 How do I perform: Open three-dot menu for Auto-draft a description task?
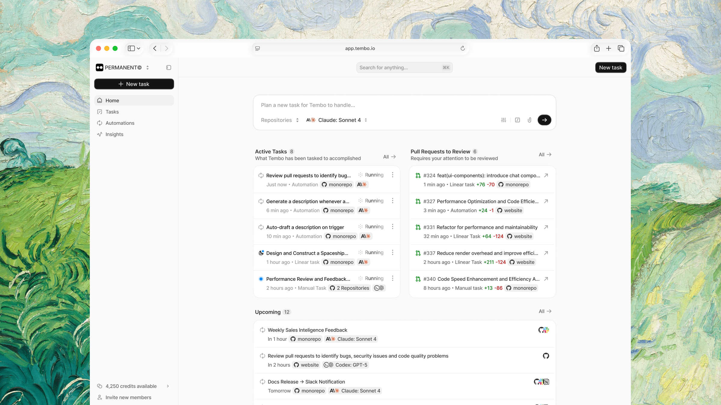coord(392,227)
